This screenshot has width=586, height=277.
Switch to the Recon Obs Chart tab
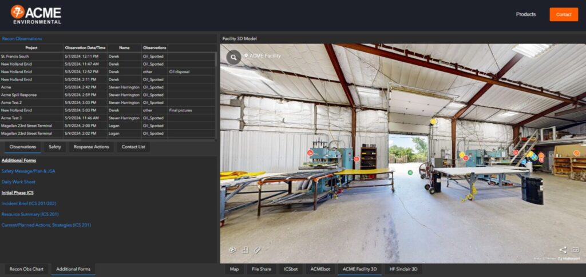26,269
